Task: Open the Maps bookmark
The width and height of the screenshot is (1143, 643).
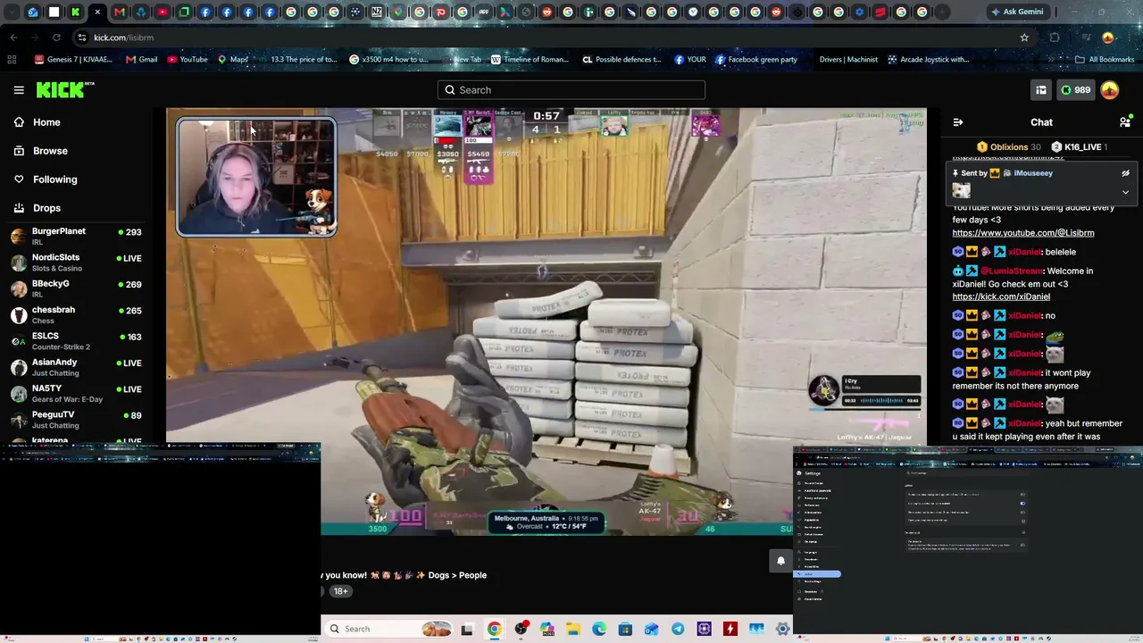Action: click(x=233, y=60)
